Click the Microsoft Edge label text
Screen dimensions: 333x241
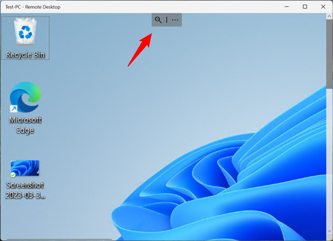(25, 125)
